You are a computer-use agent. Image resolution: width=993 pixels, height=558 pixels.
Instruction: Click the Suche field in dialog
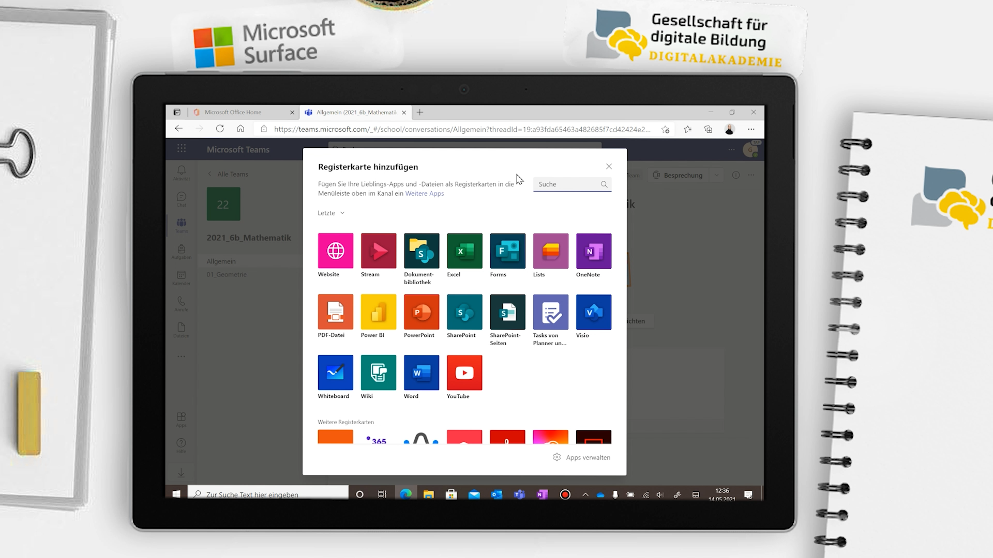click(x=572, y=184)
